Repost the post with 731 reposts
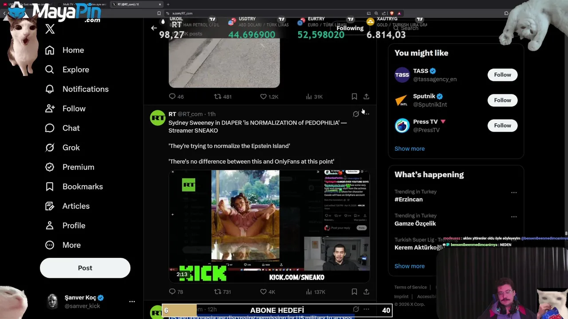This screenshot has width=568, height=319. [223, 292]
